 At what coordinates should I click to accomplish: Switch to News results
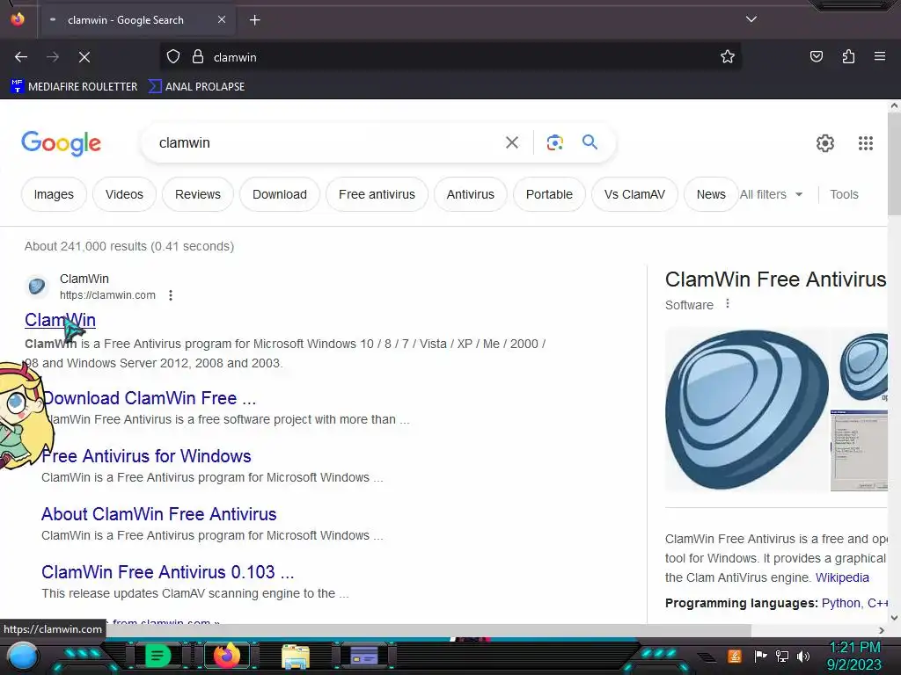(x=710, y=194)
